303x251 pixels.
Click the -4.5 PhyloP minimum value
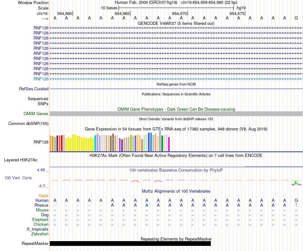[x=41, y=186]
